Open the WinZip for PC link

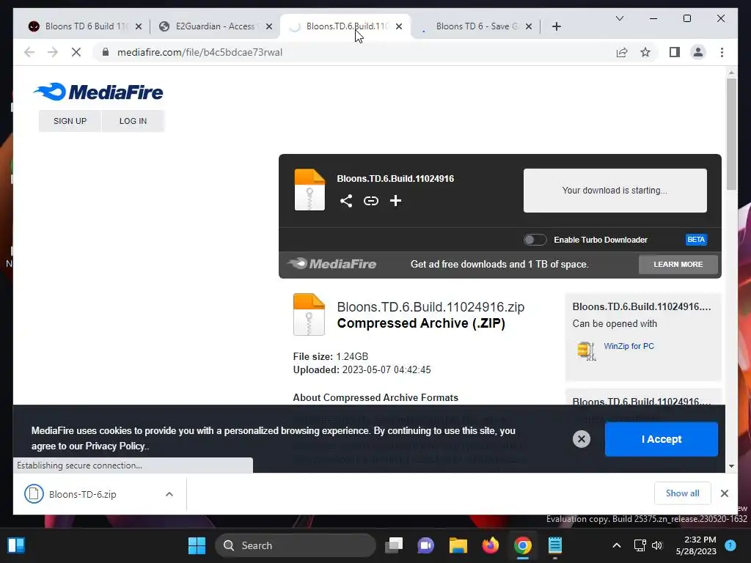629,346
